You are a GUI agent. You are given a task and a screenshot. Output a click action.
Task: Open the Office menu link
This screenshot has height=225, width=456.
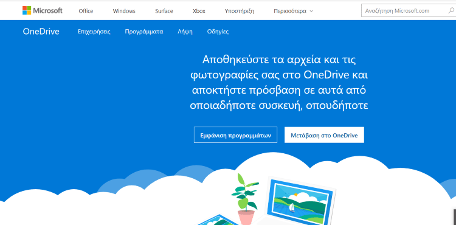pos(86,11)
